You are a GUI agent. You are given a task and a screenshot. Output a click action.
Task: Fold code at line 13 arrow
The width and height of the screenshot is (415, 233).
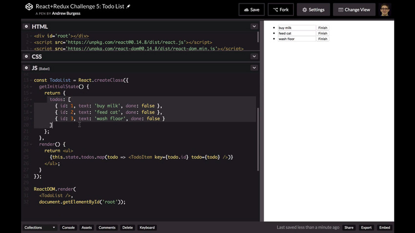tap(31, 80)
